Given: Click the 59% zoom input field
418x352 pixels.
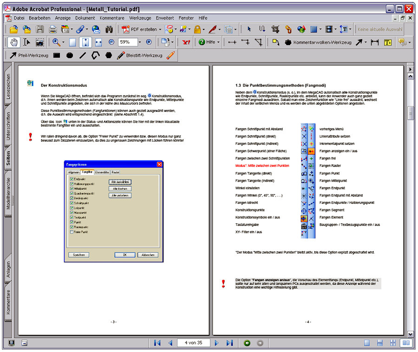Looking at the screenshot, I should [x=128, y=42].
